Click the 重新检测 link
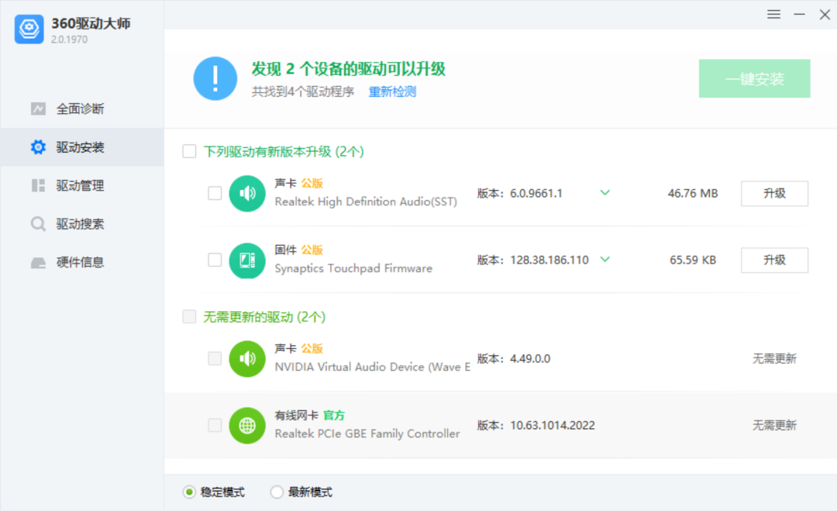The height and width of the screenshot is (511, 837). click(392, 91)
